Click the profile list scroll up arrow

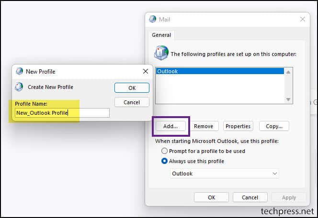288,72
